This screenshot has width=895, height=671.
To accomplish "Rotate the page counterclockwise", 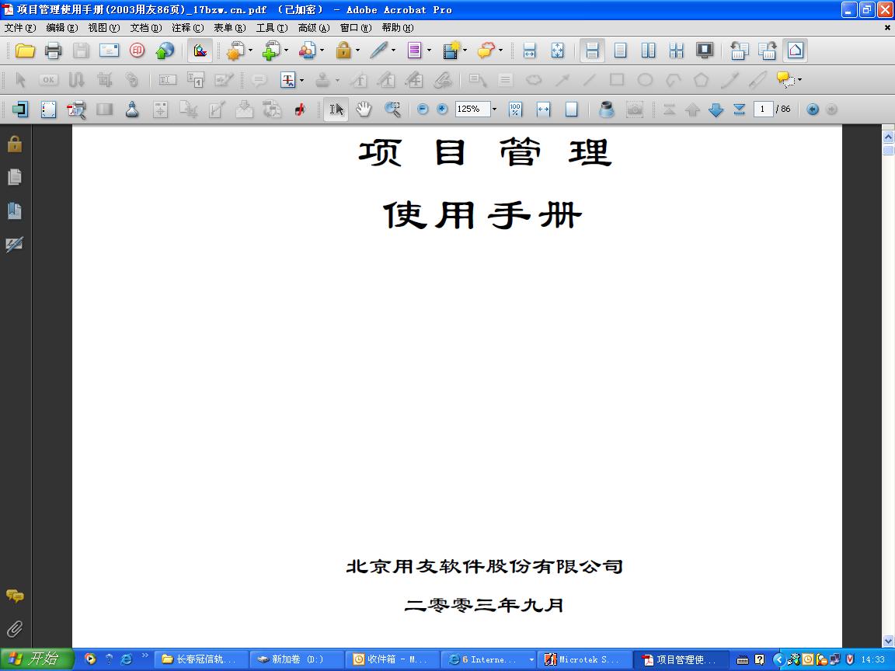I will pyautogui.click(x=739, y=50).
